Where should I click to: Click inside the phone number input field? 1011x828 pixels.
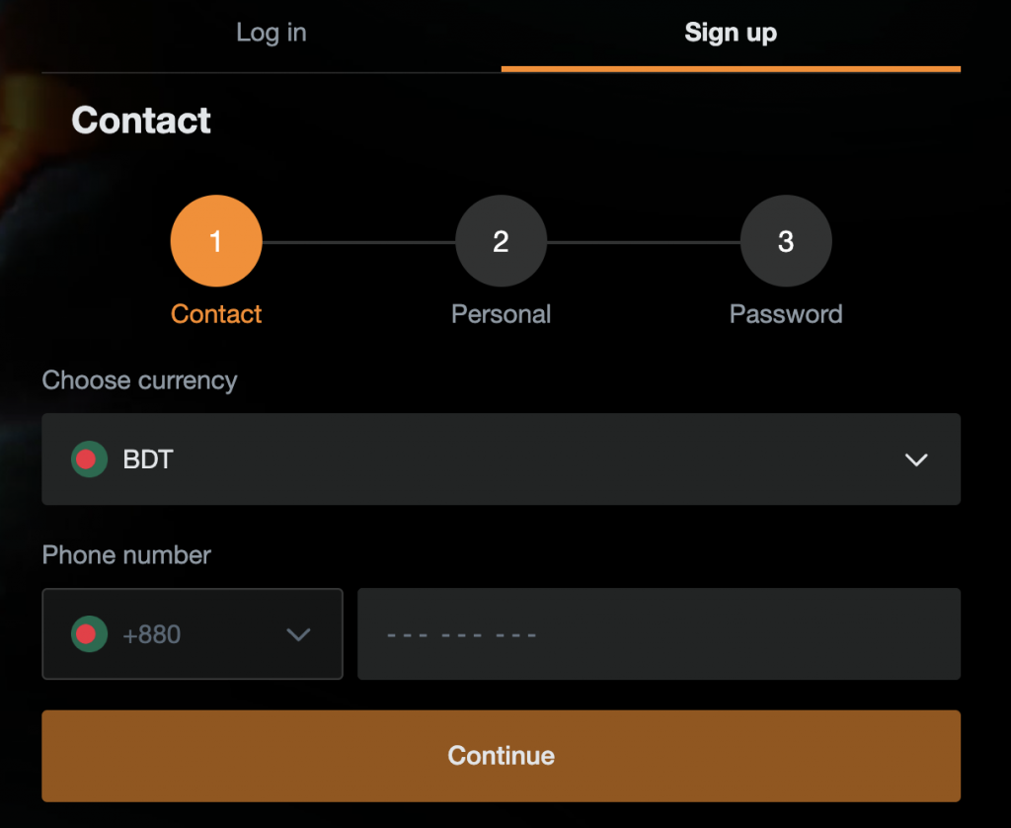click(x=659, y=634)
